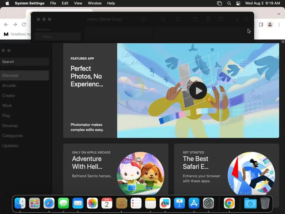
Task: Open the System Settings menu
Action: click(x=30, y=3)
